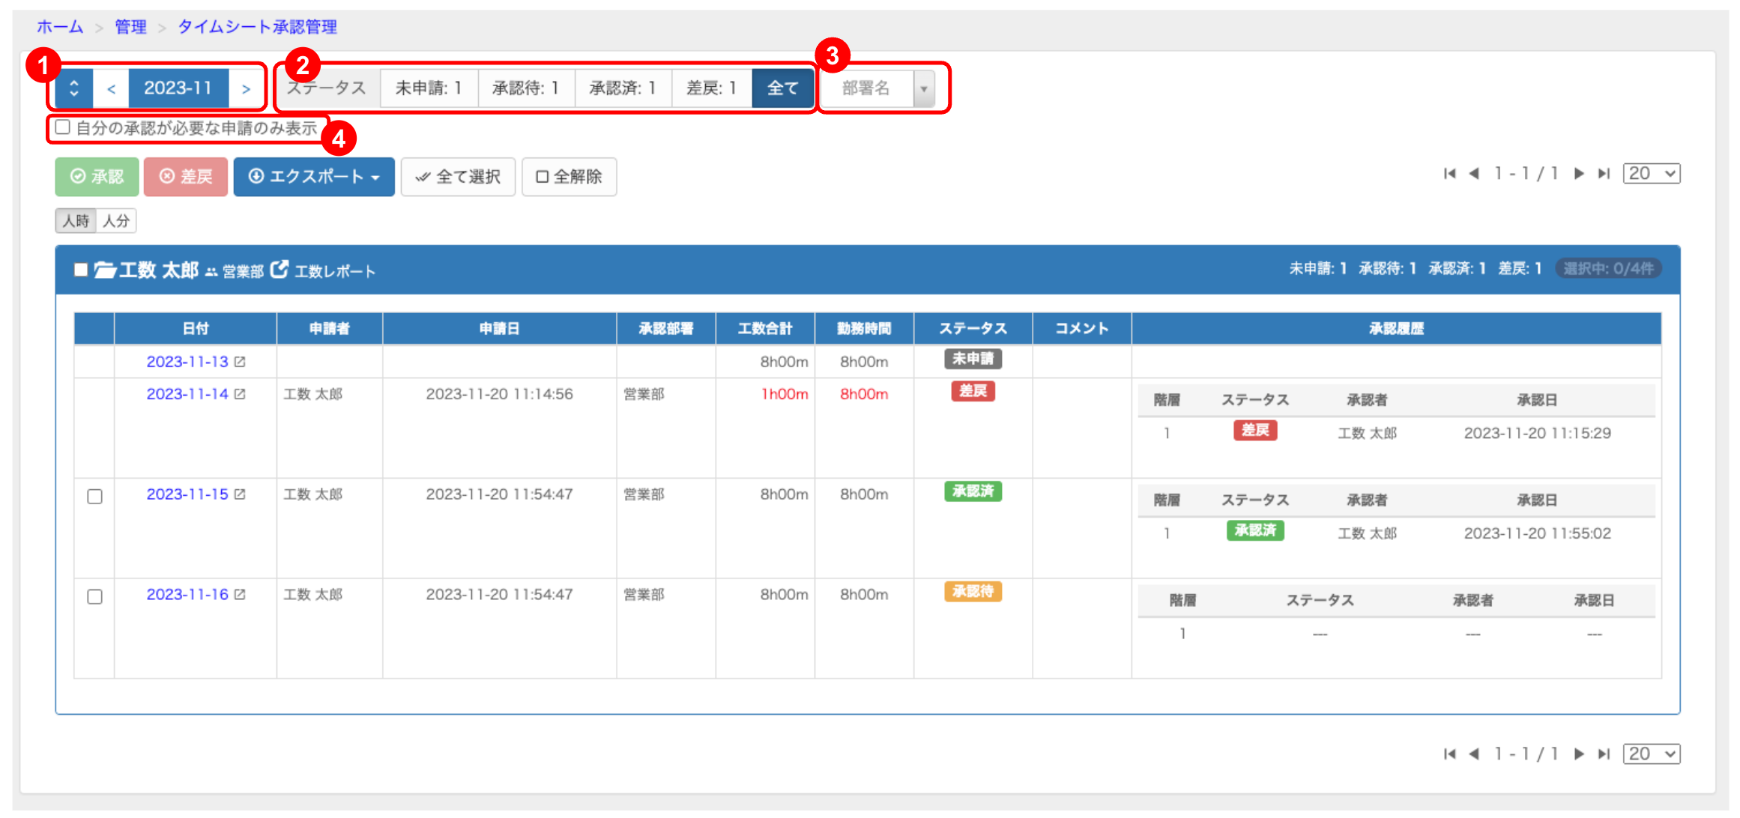The height and width of the screenshot is (818, 1740).
Task: Switch the unit toggle to 人時
Action: tap(76, 221)
